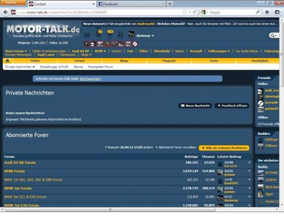
Task: Open the messages envelope icon in header
Action: click(87, 35)
